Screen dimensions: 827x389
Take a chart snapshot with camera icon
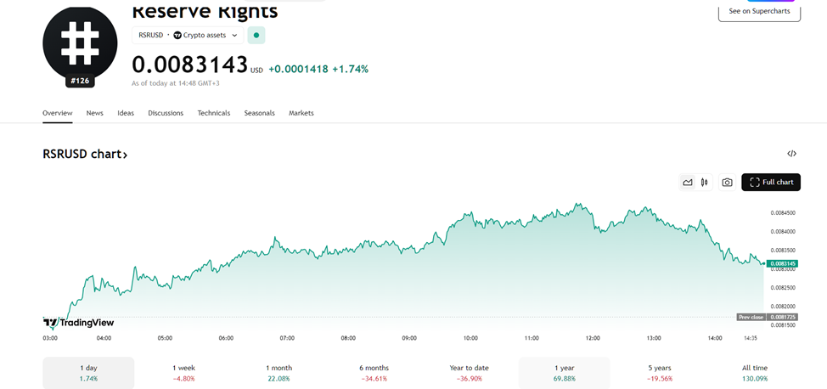[x=728, y=182]
